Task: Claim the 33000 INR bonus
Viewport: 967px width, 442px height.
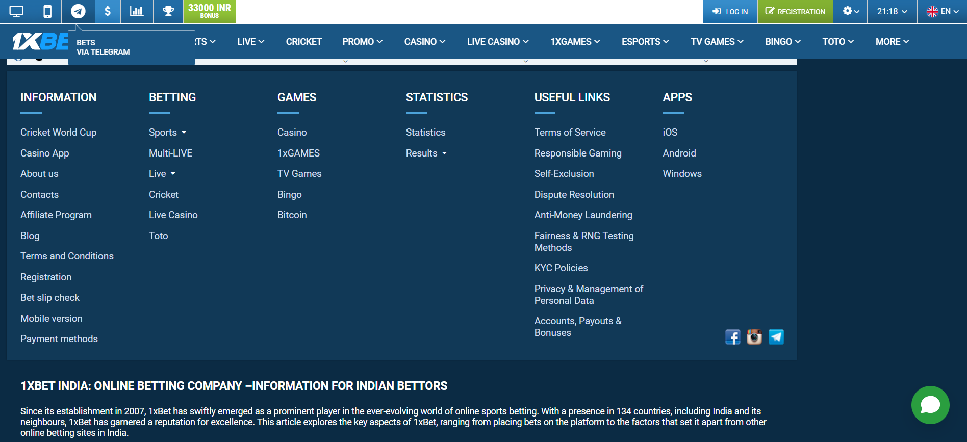Action: click(x=210, y=11)
